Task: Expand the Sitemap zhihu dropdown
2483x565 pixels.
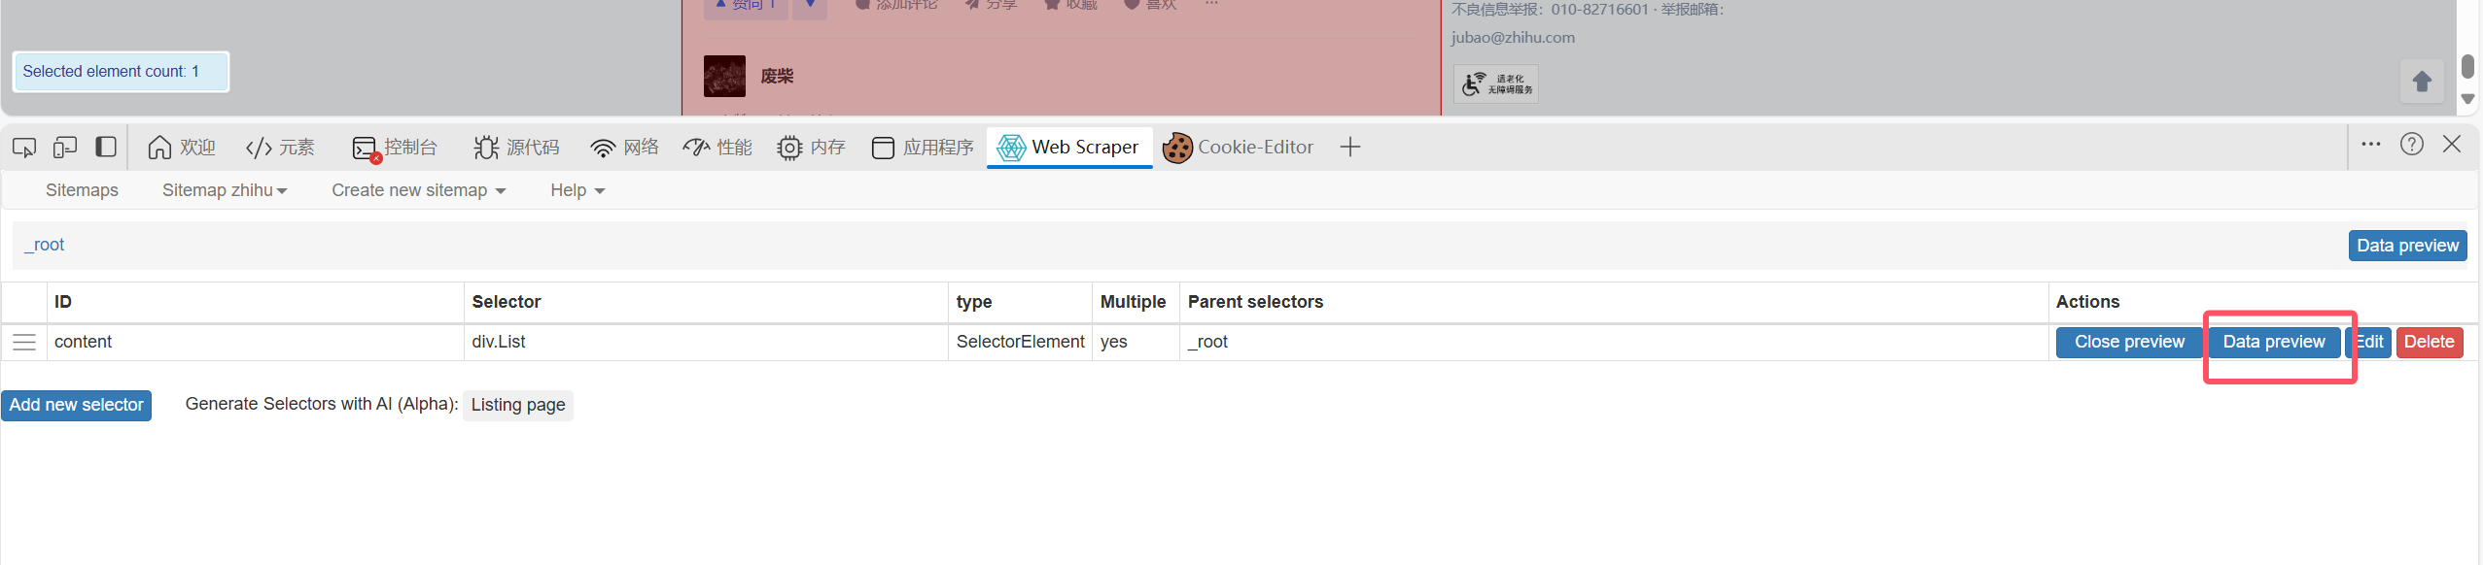Action: click(225, 191)
